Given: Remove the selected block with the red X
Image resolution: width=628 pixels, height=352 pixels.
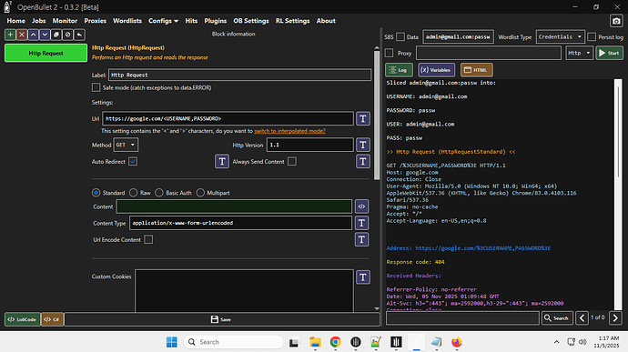Looking at the screenshot, I should pyautogui.click(x=22, y=35).
